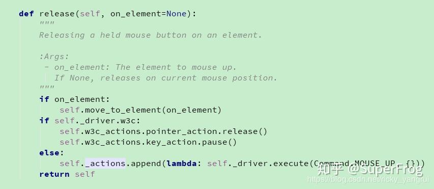Click the move_to_element method call
434x189 pixels.
click(123, 110)
